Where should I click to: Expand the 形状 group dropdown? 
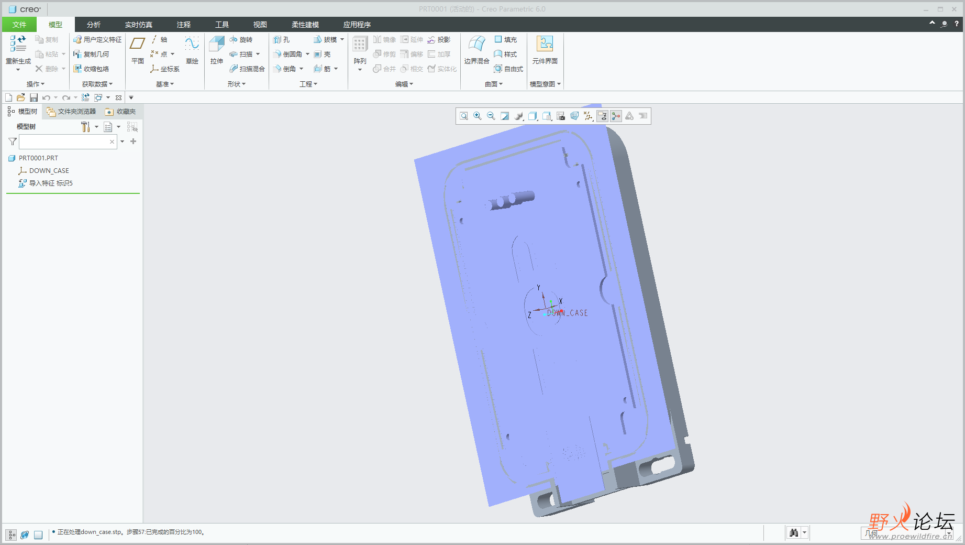(x=237, y=84)
